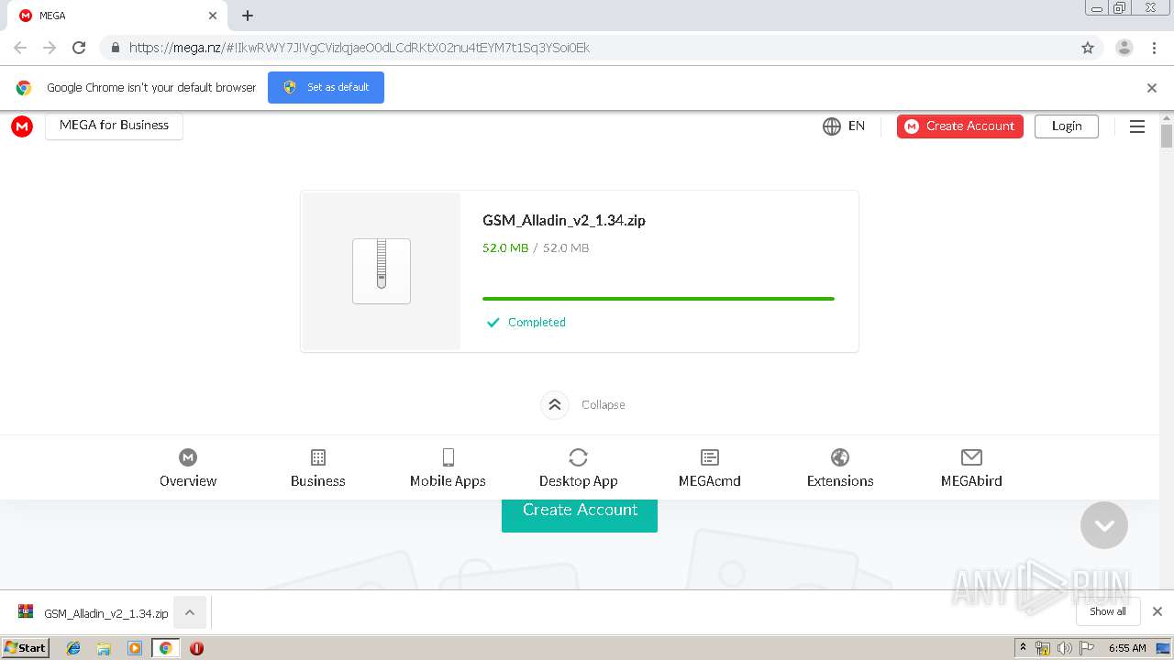Image resolution: width=1174 pixels, height=660 pixels.
Task: Click the file name GSM_Alladin_v2_1.34.zip
Action: tap(564, 220)
